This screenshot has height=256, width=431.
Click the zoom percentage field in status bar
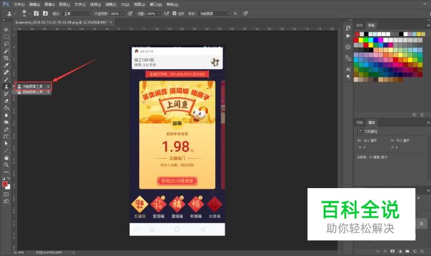point(19,252)
